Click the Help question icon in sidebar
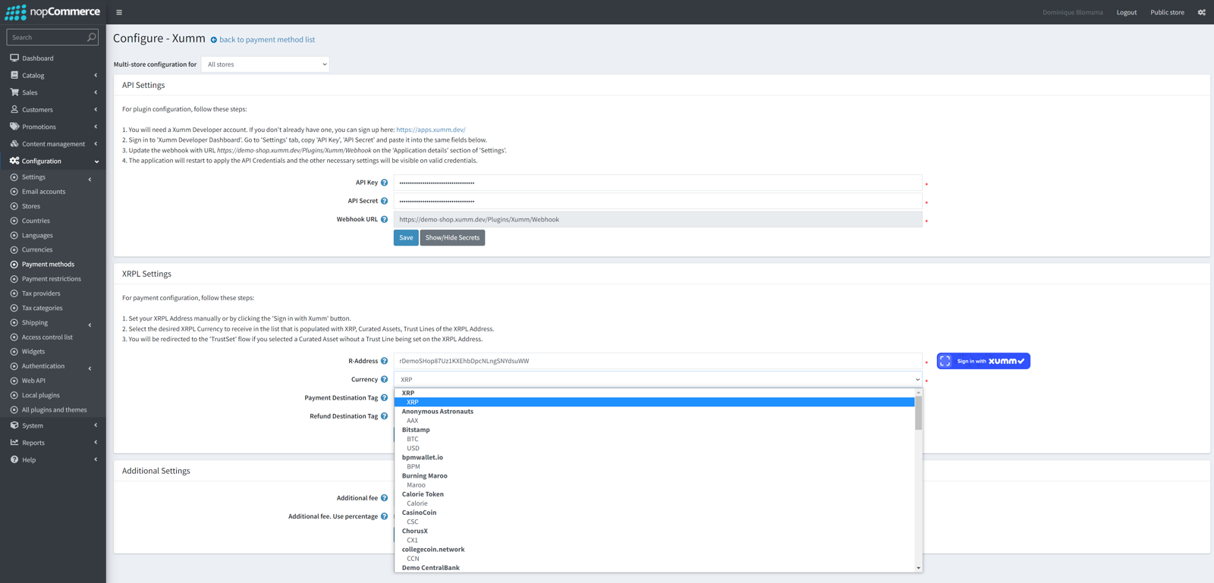Viewport: 1214px width, 583px height. point(14,459)
